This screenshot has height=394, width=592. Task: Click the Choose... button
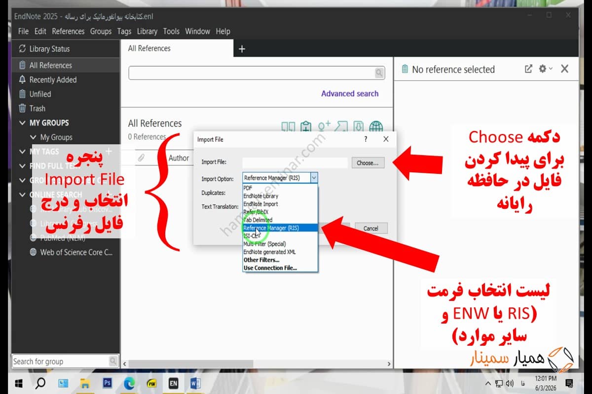(368, 163)
